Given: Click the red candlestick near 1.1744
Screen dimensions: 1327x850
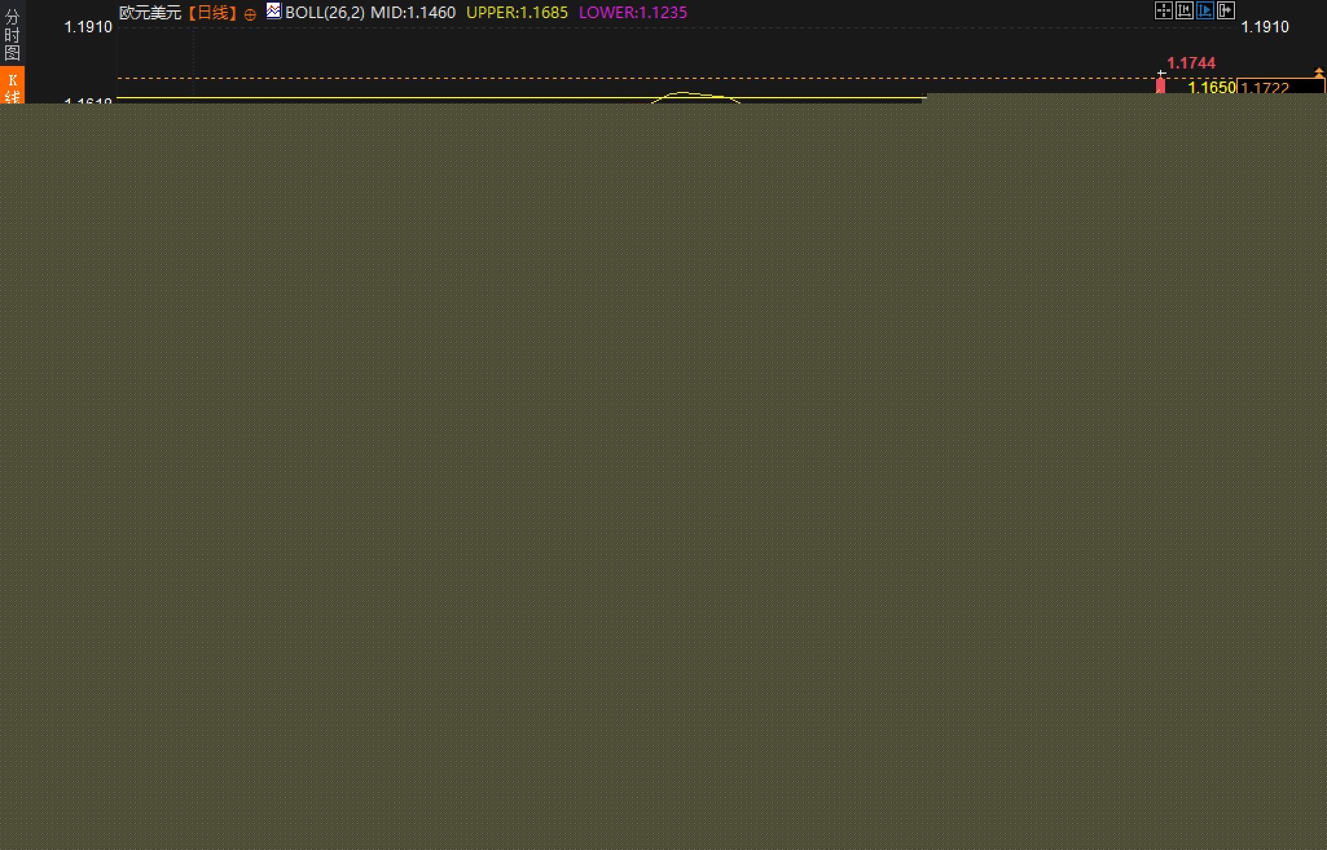Looking at the screenshot, I should (x=1161, y=86).
